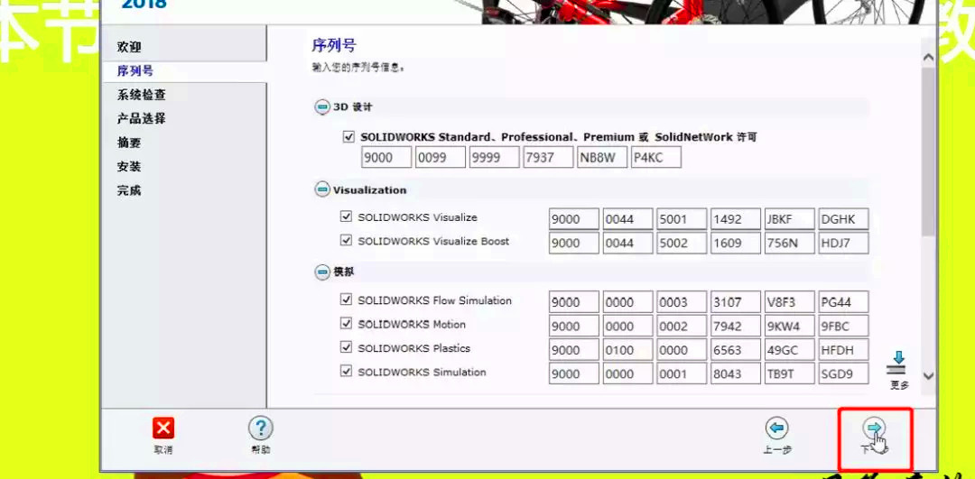Click the Visualize Boost field HDJ7

pyautogui.click(x=844, y=243)
